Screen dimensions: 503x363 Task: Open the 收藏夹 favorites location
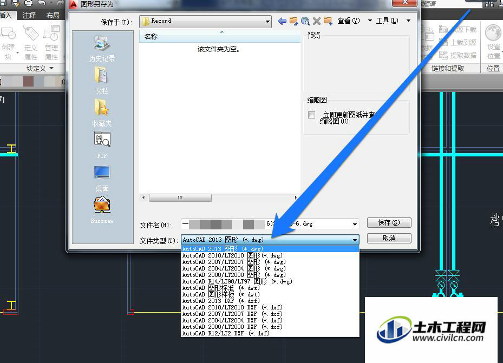(x=102, y=113)
